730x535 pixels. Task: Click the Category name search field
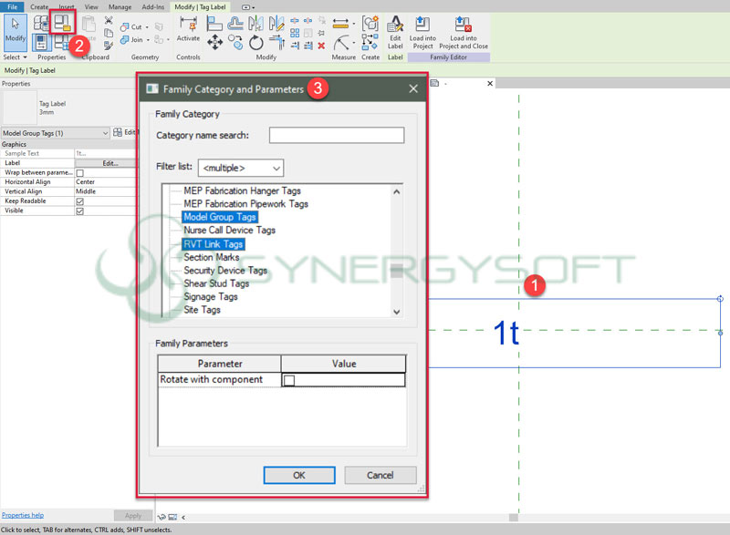coord(336,136)
